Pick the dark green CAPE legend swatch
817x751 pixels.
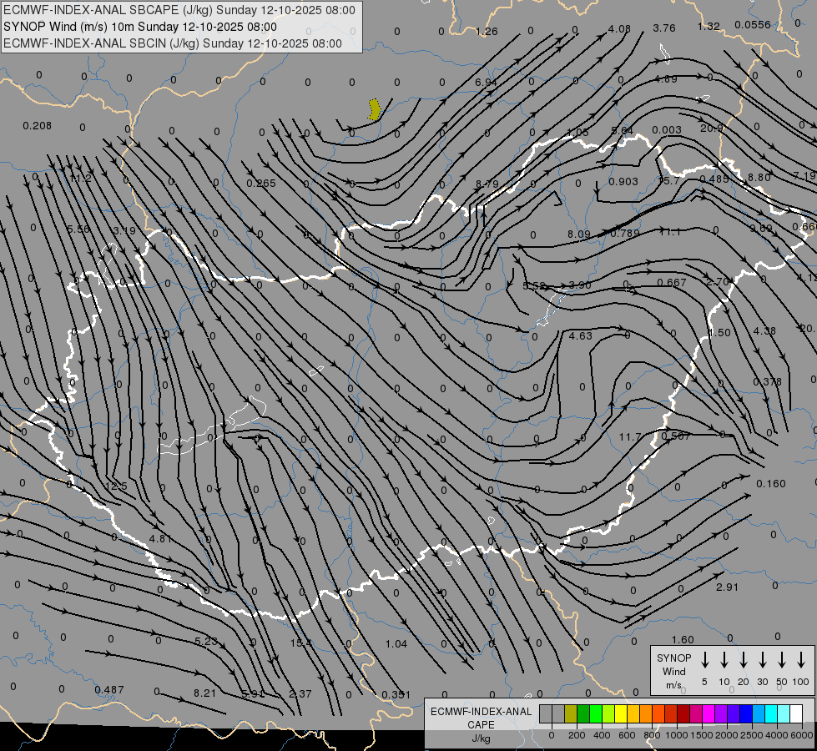583,713
